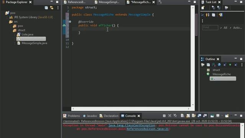245x138 pixels.
Task: Open Task List view menu
Action: tap(203, 21)
